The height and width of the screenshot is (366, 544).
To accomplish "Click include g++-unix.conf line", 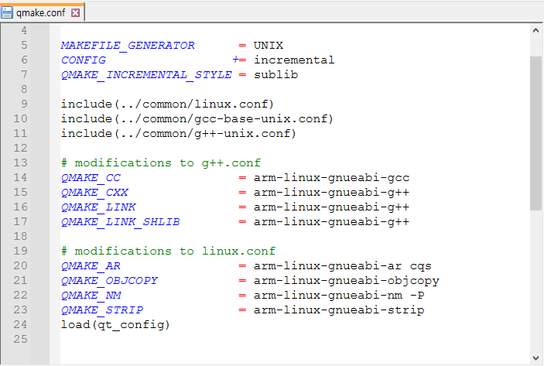I will tap(179, 134).
